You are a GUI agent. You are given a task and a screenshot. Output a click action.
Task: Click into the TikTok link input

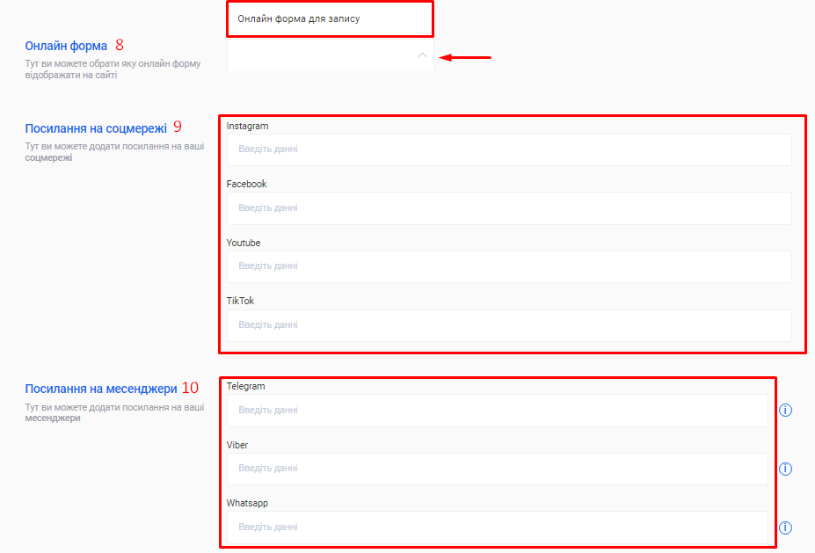click(x=508, y=325)
